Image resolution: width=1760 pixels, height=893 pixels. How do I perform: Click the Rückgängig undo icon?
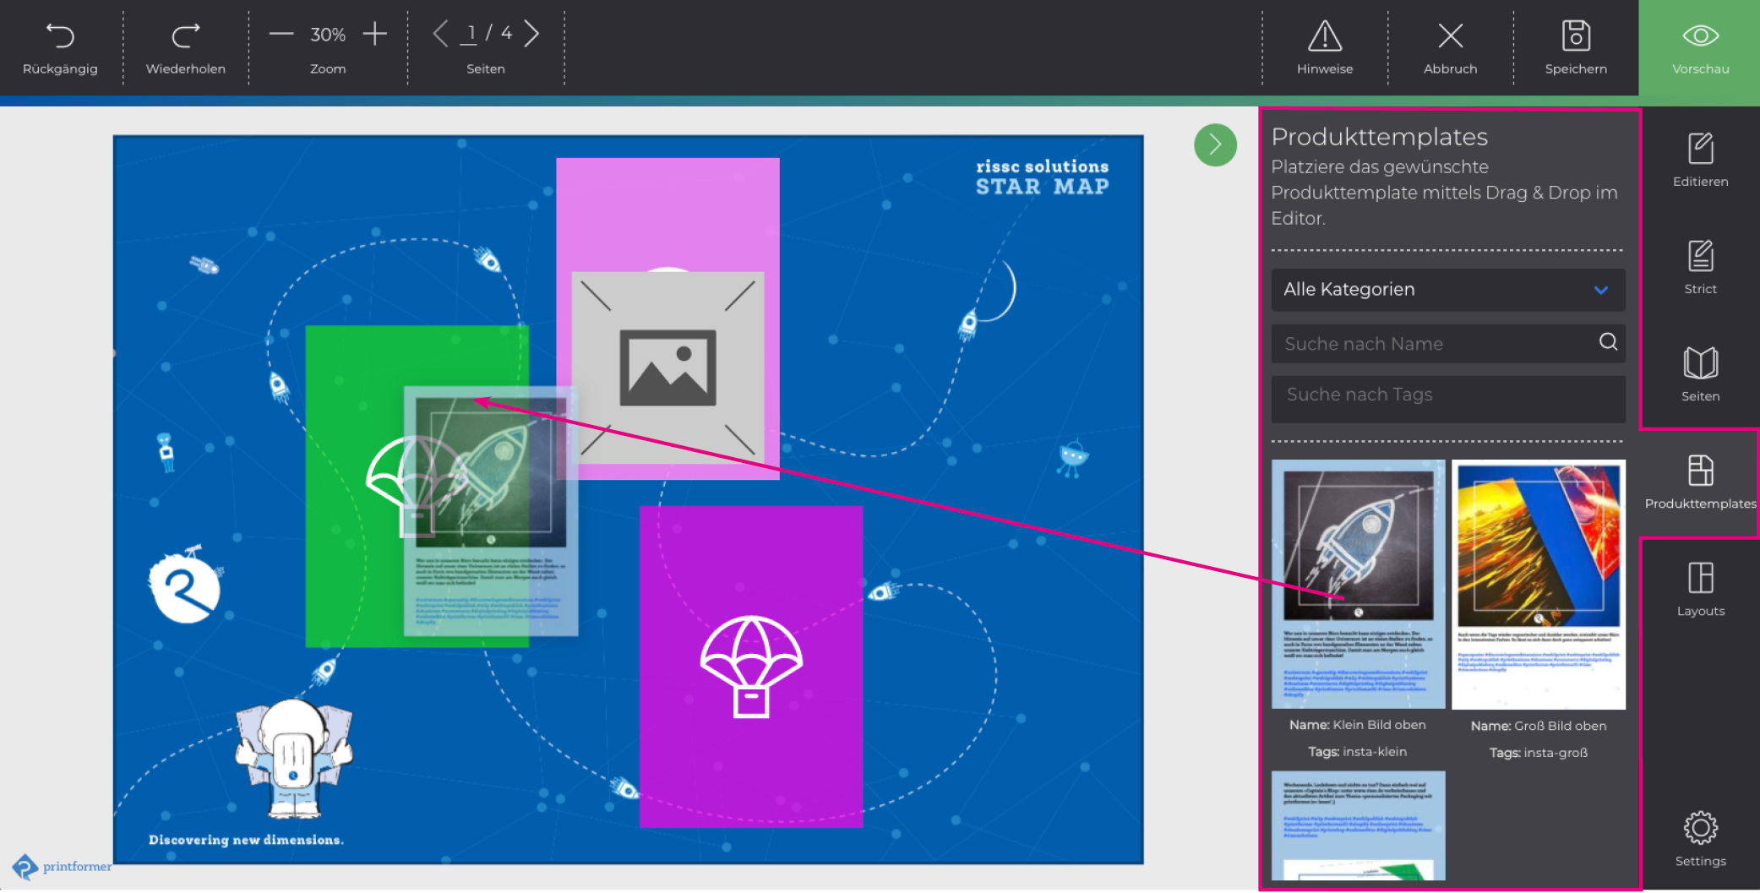(60, 36)
